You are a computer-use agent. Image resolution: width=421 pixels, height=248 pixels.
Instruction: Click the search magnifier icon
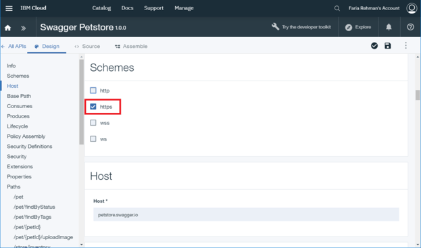click(x=337, y=8)
